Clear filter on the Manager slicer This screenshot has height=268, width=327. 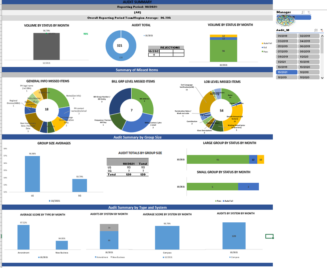pyautogui.click(x=309, y=12)
